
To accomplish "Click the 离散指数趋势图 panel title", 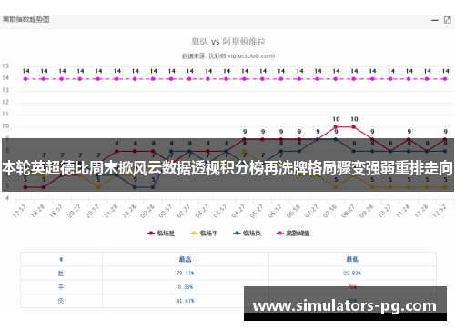I will pos(25,20).
